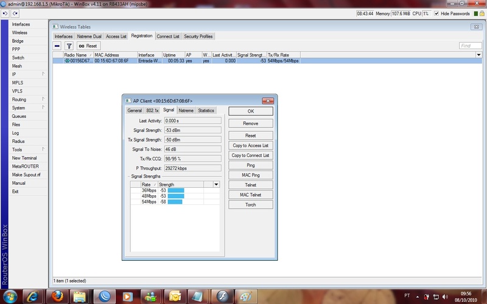The width and height of the screenshot is (487, 304).
Task: Show hidden system tray icons
Action: click(418, 297)
